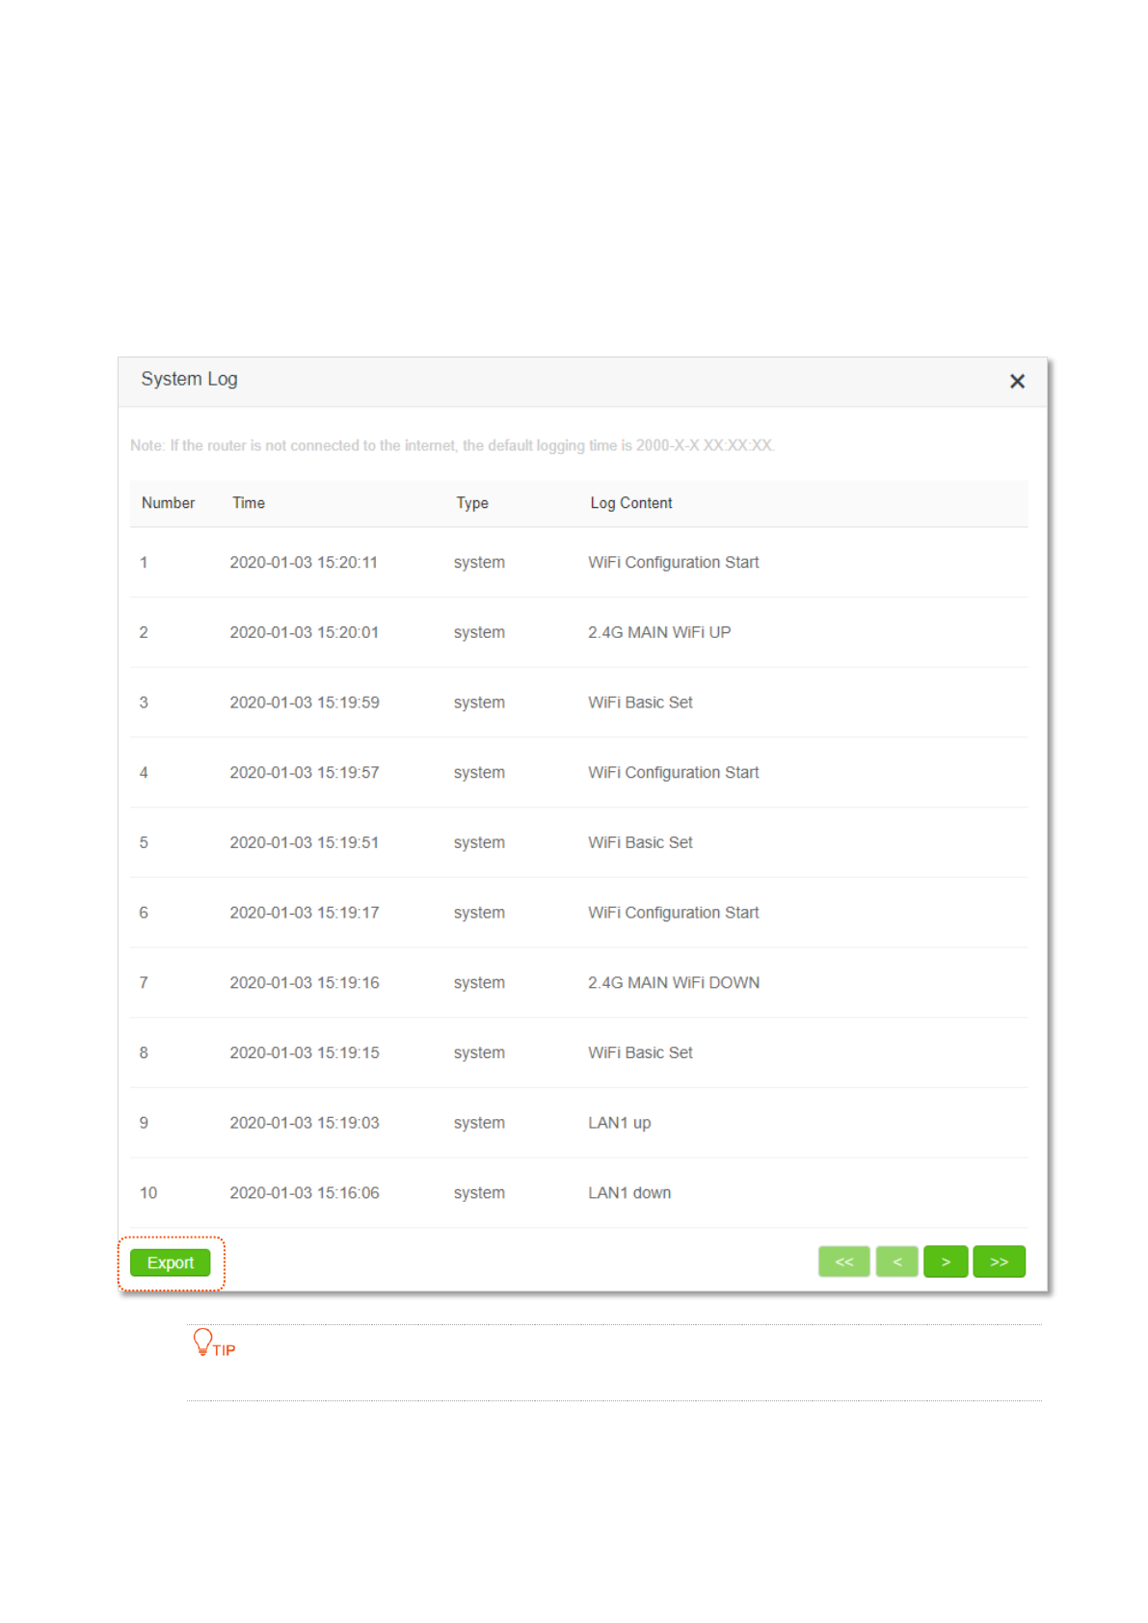This screenshot has height=1623, width=1148.
Task: Jump to the last log page
Action: pyautogui.click(x=999, y=1262)
